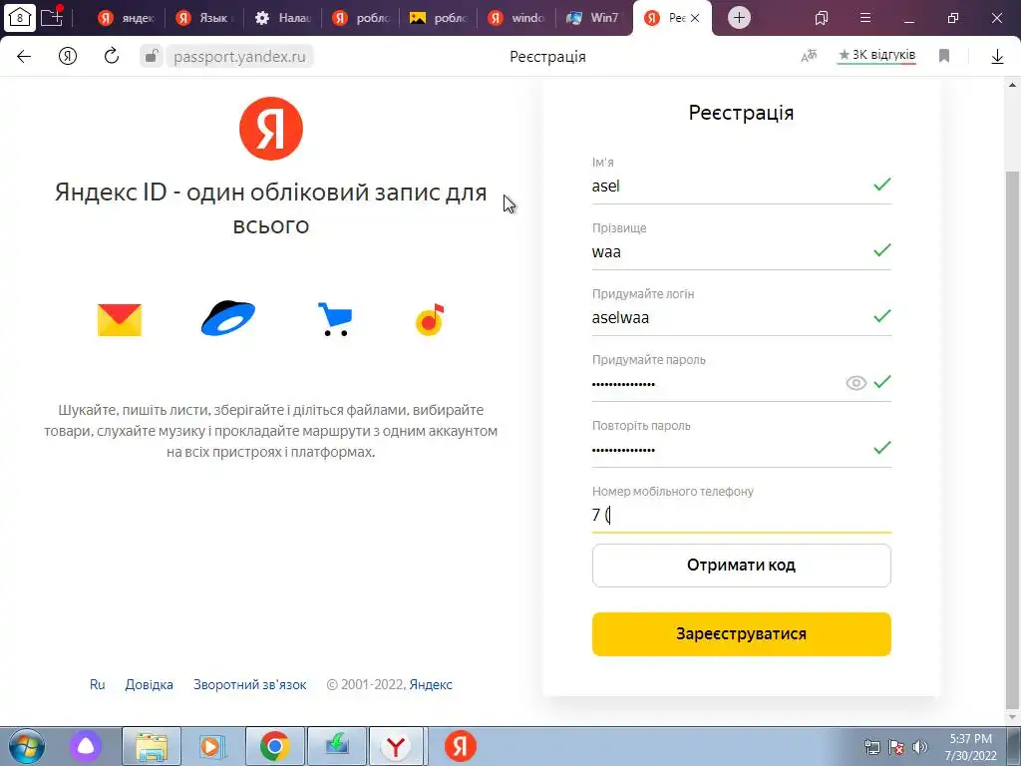Image resolution: width=1021 pixels, height=766 pixels.
Task: Click the Прізвище field containing waa
Action: tap(741, 252)
